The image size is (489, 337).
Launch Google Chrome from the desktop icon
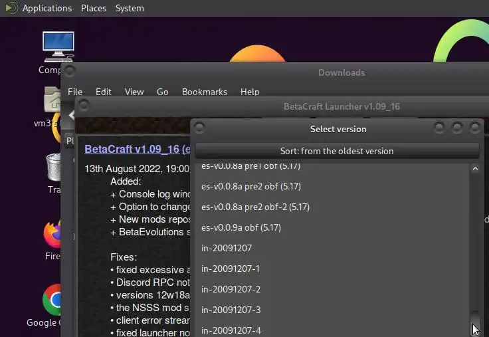tap(52, 300)
